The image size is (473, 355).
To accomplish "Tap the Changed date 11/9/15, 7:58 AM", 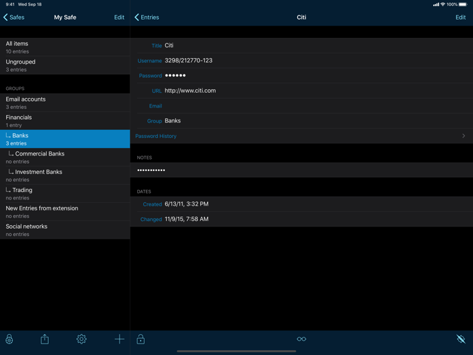I will pyautogui.click(x=186, y=219).
